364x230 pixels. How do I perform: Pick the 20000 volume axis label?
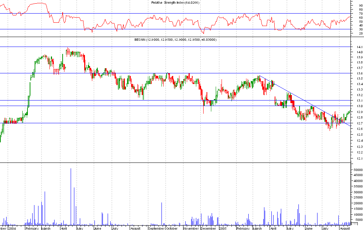coord(358,203)
